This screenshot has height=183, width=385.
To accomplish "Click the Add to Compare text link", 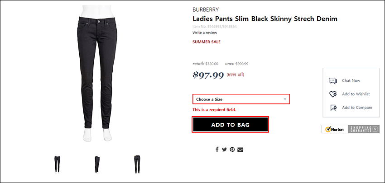I will 357,108.
